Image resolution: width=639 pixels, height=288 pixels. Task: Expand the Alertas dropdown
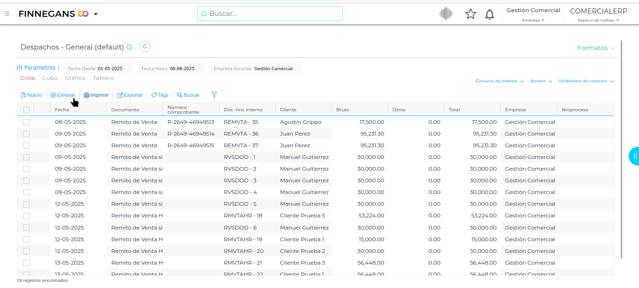click(x=541, y=81)
